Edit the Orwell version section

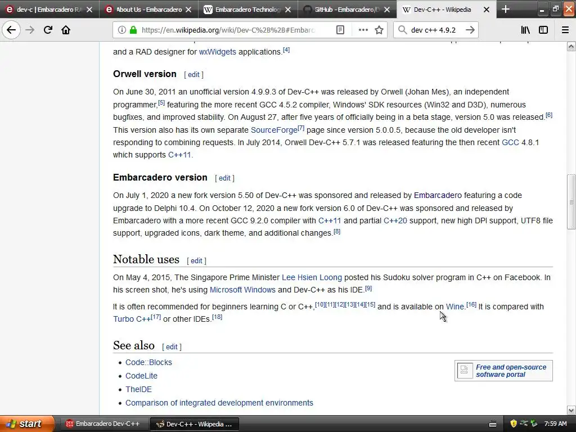[x=193, y=75]
